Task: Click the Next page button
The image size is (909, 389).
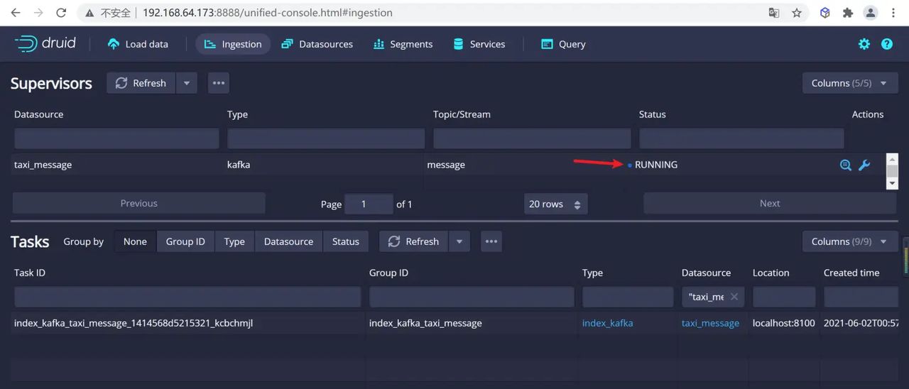Action: point(770,203)
